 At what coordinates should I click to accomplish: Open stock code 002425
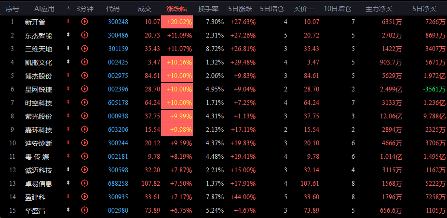pos(118,63)
